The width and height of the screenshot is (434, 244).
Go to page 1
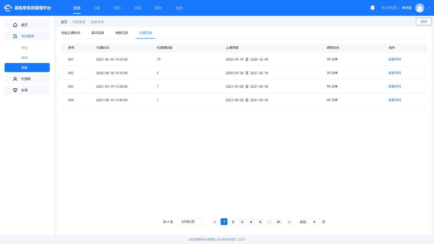224,222
